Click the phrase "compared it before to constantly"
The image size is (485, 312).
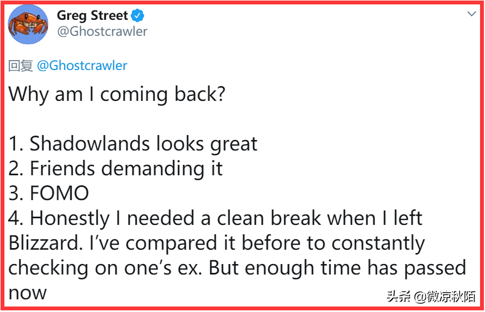tap(275, 243)
